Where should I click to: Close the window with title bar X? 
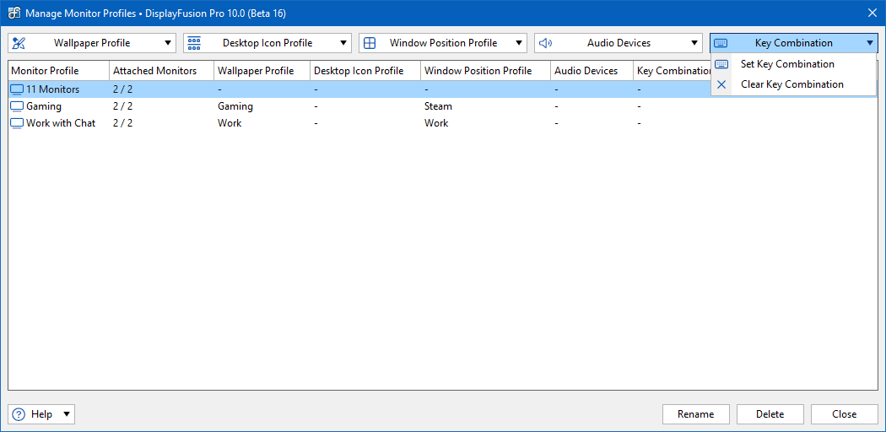pos(872,13)
